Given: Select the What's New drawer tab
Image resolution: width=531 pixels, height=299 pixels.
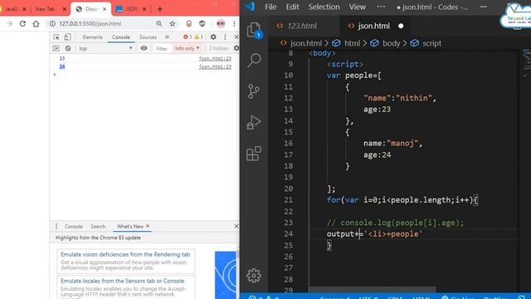Looking at the screenshot, I should [x=130, y=226].
